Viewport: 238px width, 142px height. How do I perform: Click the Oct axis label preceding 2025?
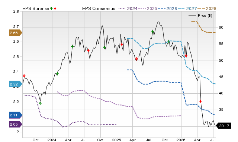click(100, 140)
